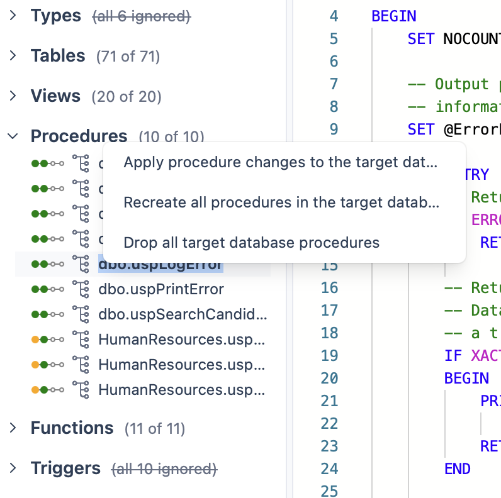Screen dimensions: 501x498
Task: Expand the Views section
Action: click(x=13, y=96)
